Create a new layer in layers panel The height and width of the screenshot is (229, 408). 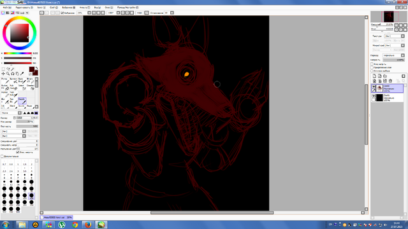[374, 76]
